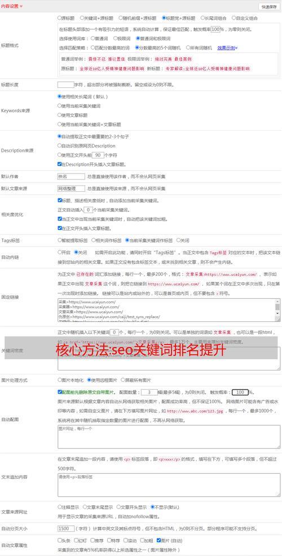Screen dimensions: 282x556
Task: Open the 效果示例 link
Action: pyautogui.click(x=227, y=47)
